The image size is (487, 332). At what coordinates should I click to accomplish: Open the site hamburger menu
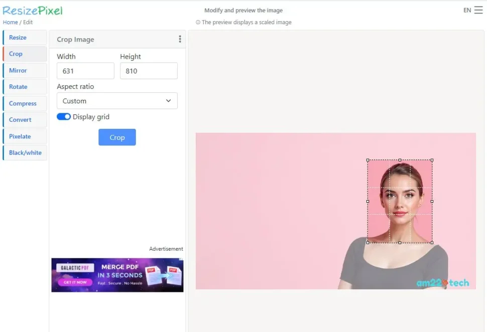(x=478, y=10)
